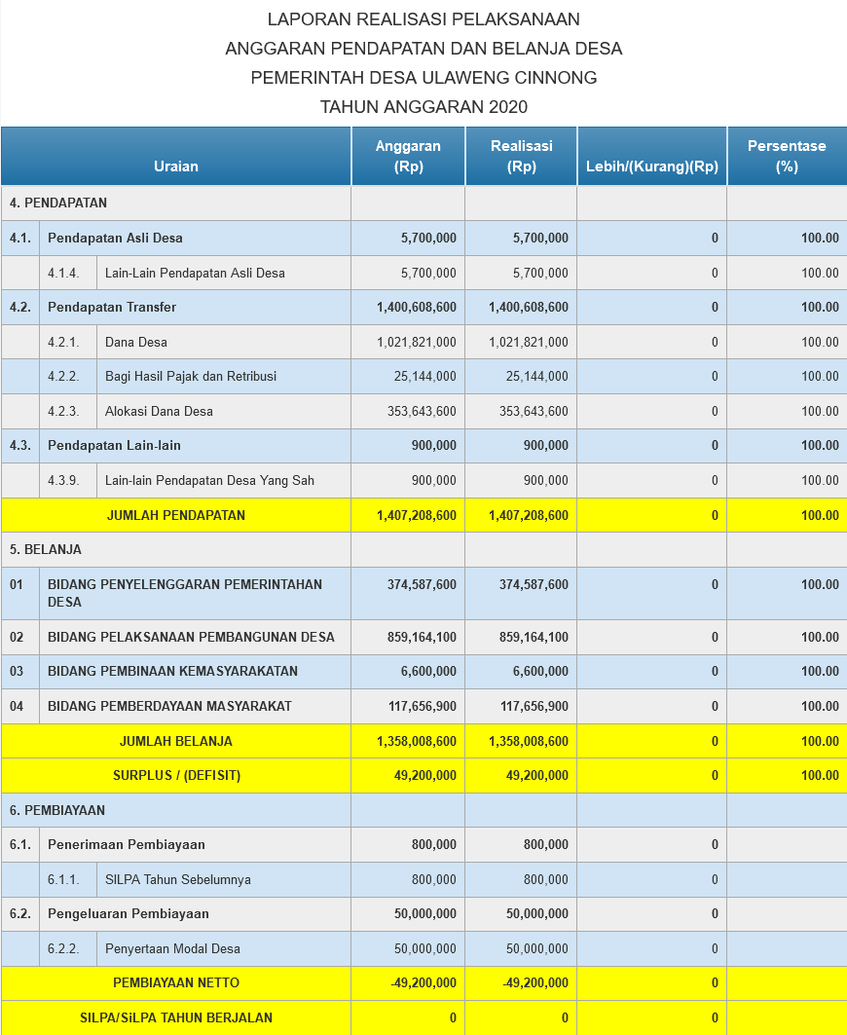Click Realisasi value 6,600,000 for Pembinaan Kemasyarakatan
Image resolution: width=847 pixels, height=1035 pixels.
click(540, 671)
